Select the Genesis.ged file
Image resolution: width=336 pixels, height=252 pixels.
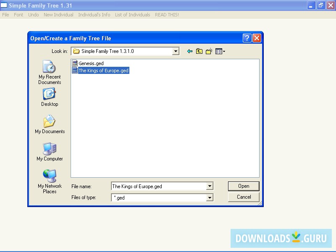point(89,63)
